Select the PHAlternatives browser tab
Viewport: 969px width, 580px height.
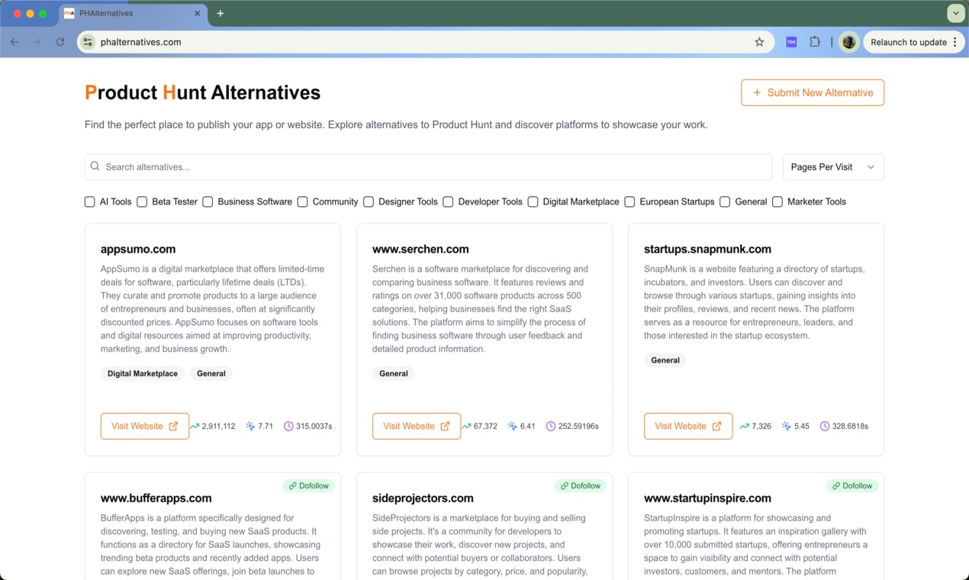click(x=132, y=13)
